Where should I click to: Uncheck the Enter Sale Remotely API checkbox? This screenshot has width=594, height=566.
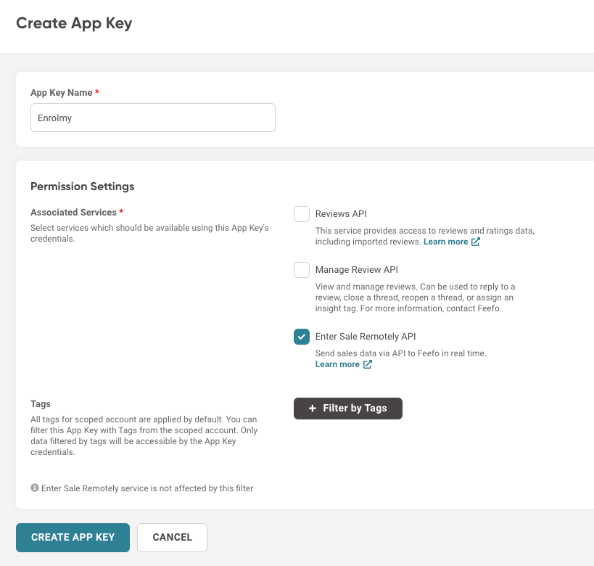click(302, 337)
